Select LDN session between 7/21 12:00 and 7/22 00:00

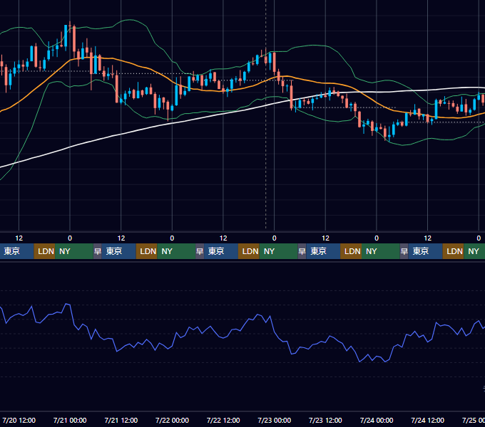(x=147, y=251)
